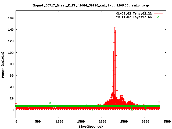Click the green X marker near 1750 seconds
This screenshot has height=129, width=172.
(x=92, y=109)
